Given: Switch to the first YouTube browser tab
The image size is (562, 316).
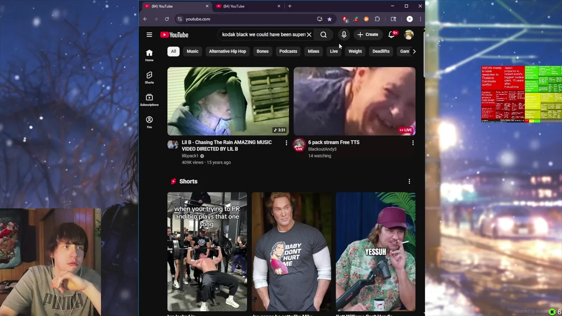Looking at the screenshot, I should 176,6.
